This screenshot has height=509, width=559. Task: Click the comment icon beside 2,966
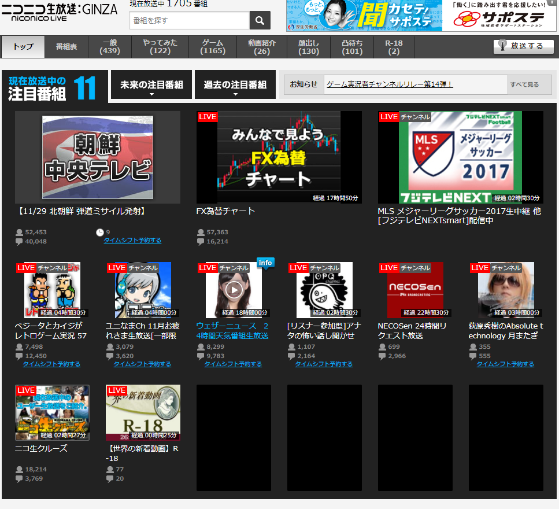point(382,356)
